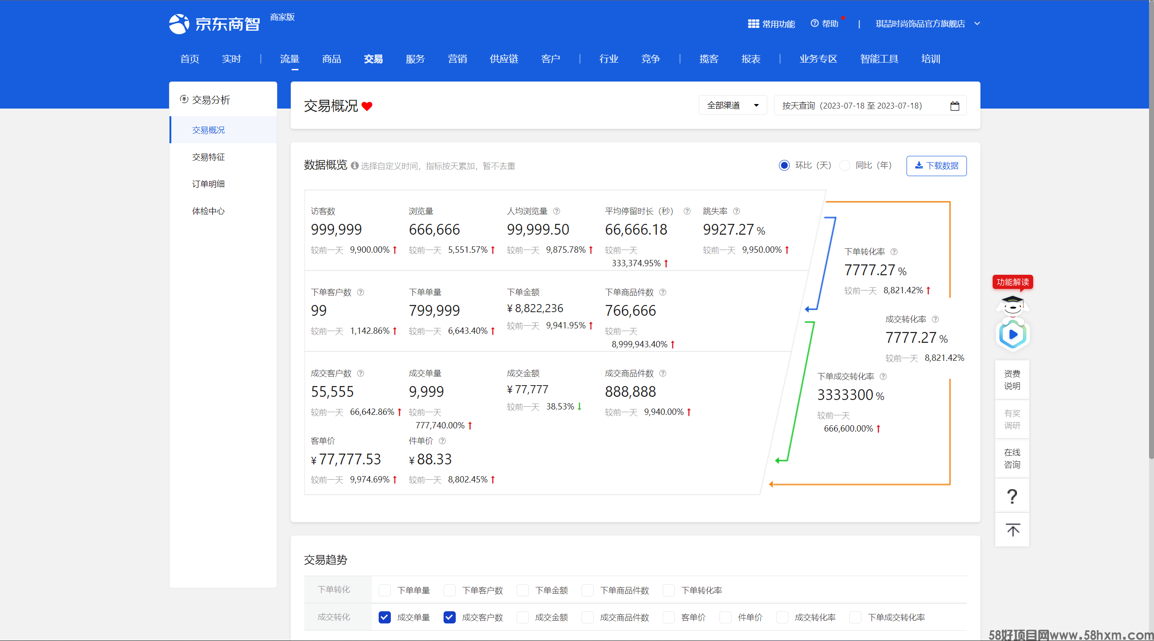The width and height of the screenshot is (1154, 641).
Task: Click the 下载数据 button
Action: [936, 166]
